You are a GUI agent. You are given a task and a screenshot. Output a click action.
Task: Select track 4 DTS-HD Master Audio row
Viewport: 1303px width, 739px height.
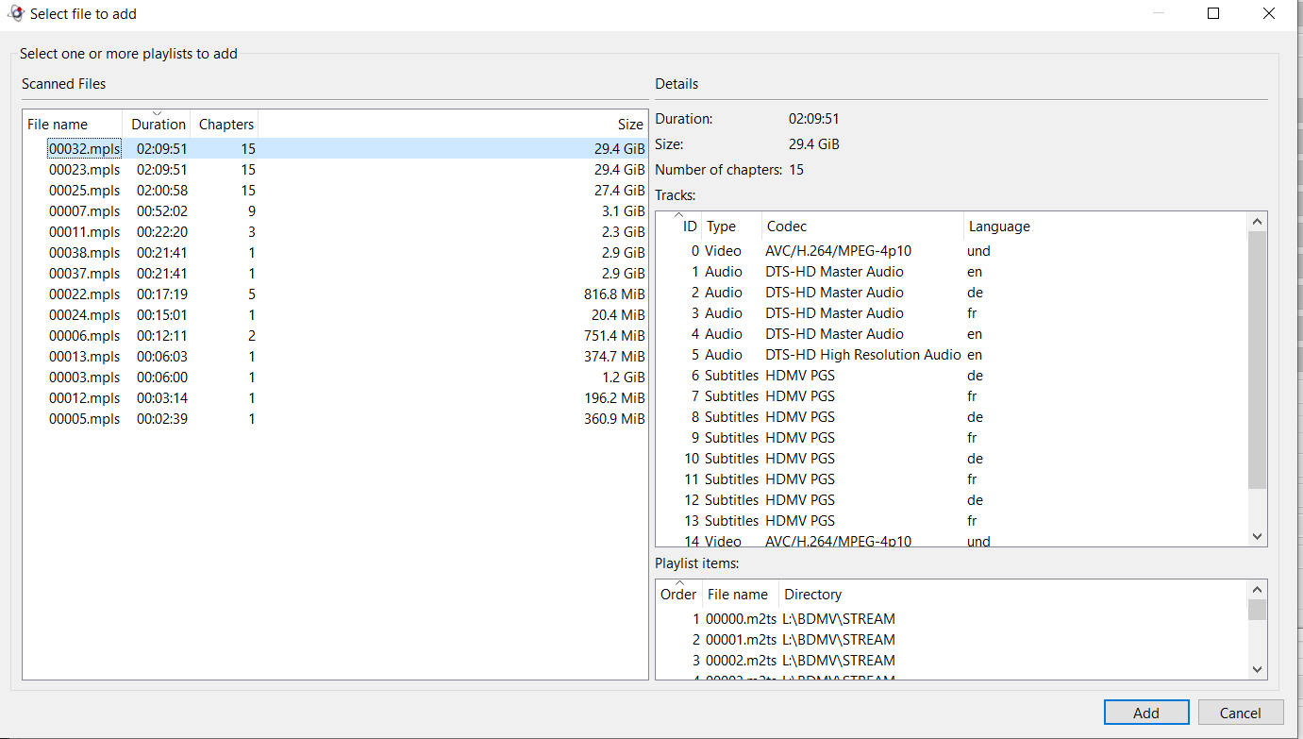click(x=952, y=334)
